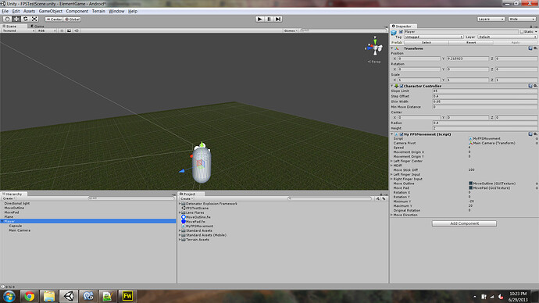Open the Layers dropdown

[x=491, y=20]
